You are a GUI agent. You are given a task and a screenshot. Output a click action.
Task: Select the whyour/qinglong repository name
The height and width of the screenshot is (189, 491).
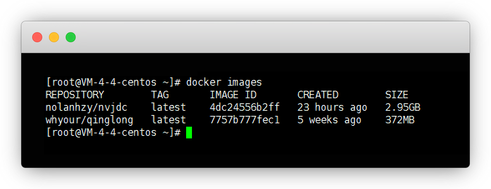pos(89,120)
